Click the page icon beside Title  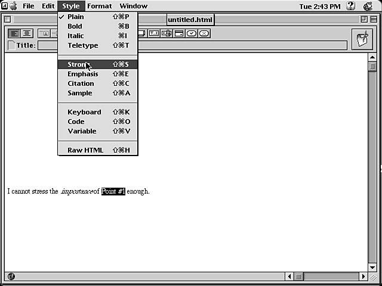point(11,45)
